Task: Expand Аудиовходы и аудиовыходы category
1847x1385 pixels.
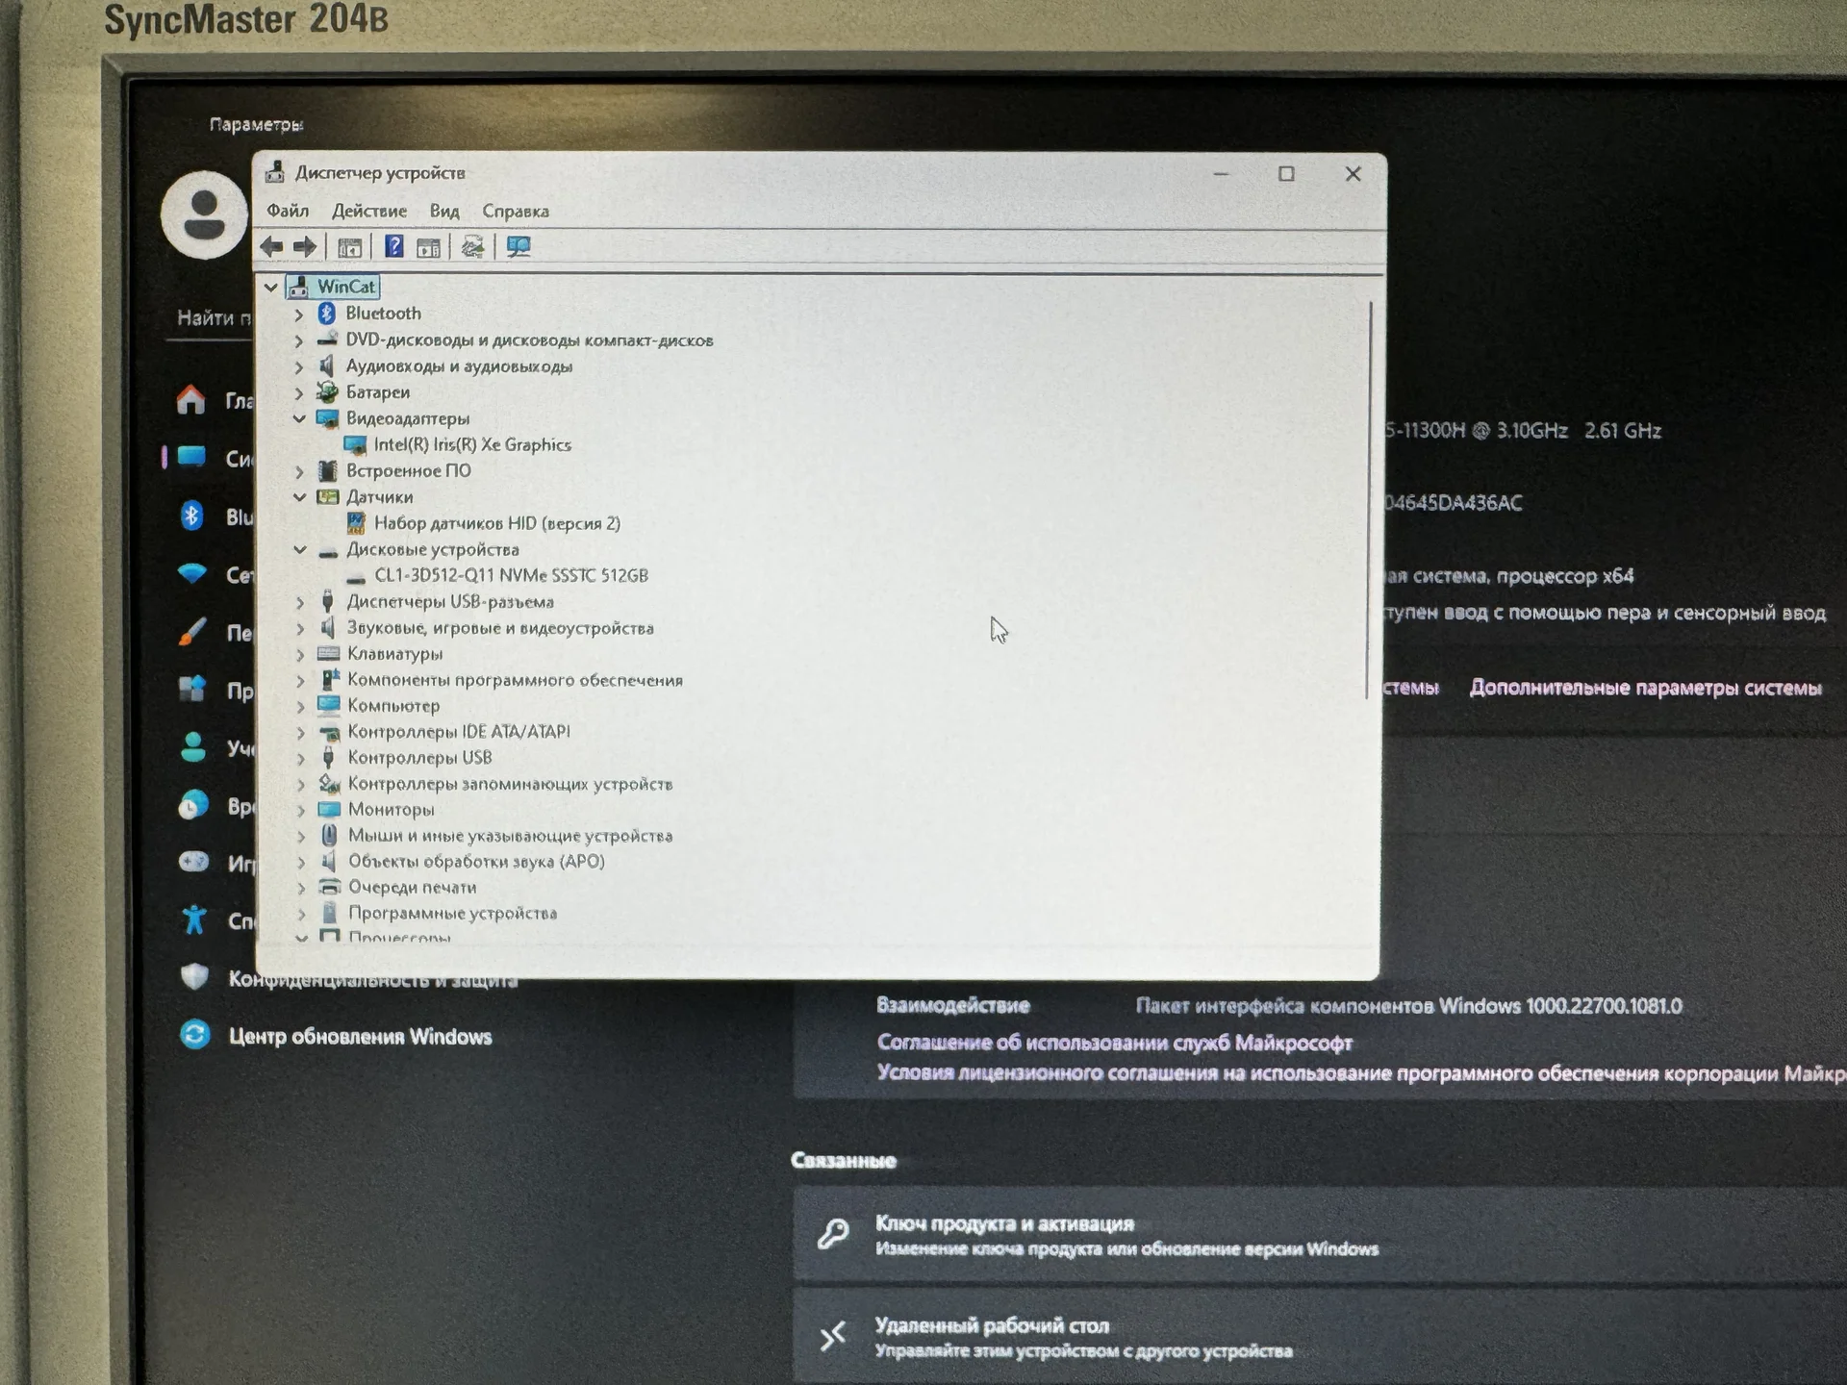Action: pos(299,366)
